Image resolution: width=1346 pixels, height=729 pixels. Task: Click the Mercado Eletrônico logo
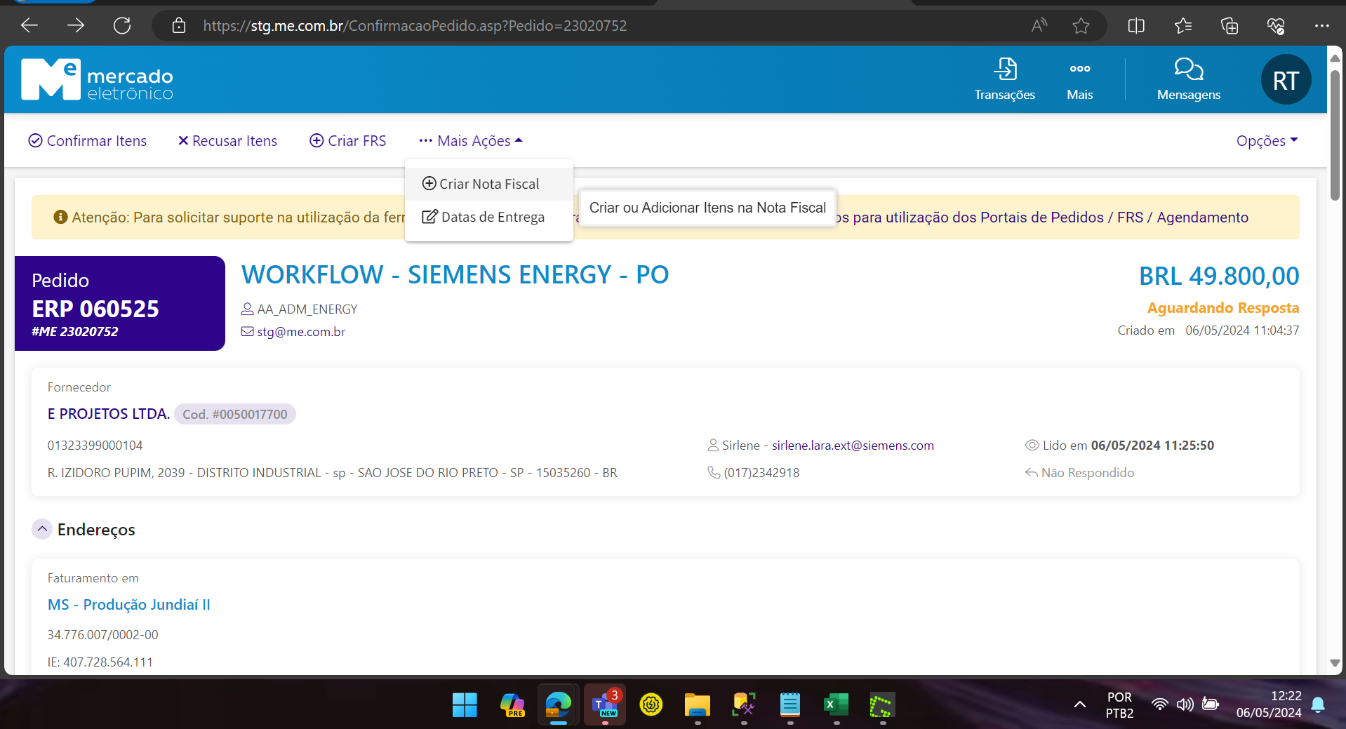[x=98, y=80]
